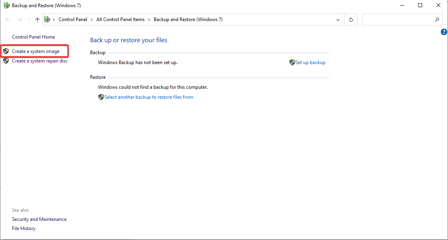Expand chevron after All Control Panel Items
This screenshot has height=240, width=448.
[x=149, y=20]
